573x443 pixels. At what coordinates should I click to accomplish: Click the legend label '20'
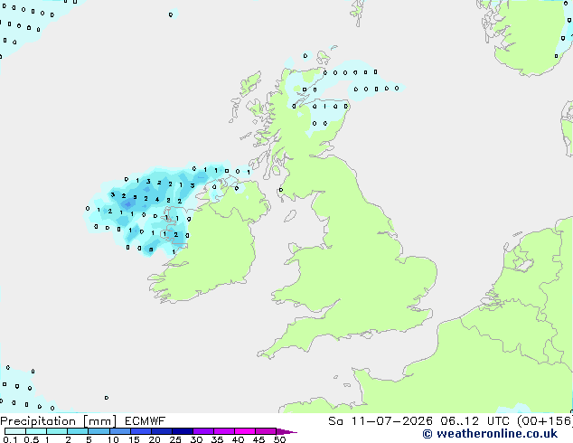[x=155, y=439]
